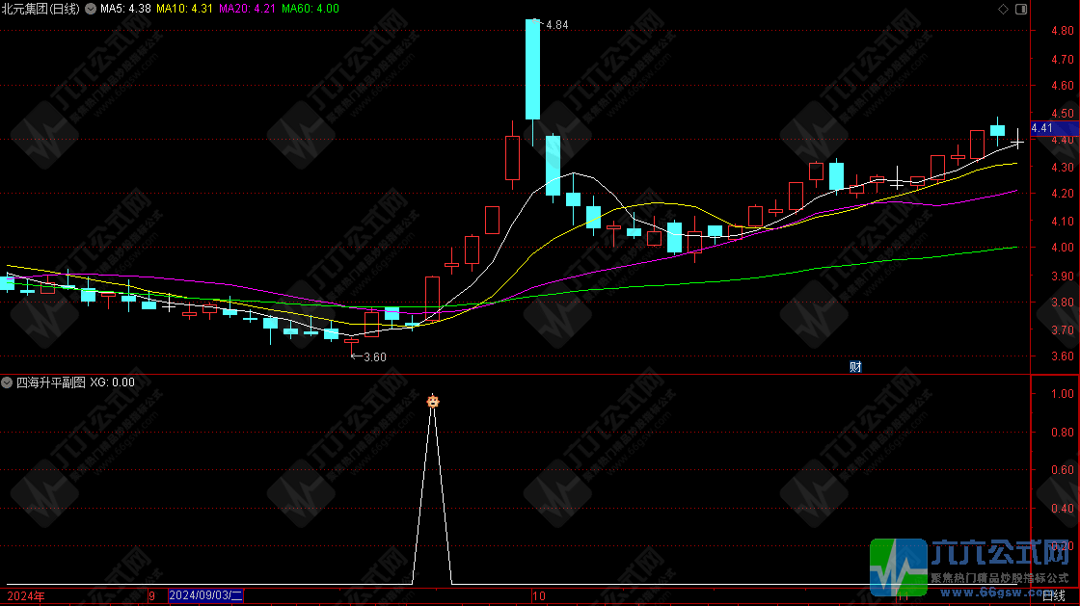Select the MA5 moving average label
The width and height of the screenshot is (1080, 606).
click(125, 9)
